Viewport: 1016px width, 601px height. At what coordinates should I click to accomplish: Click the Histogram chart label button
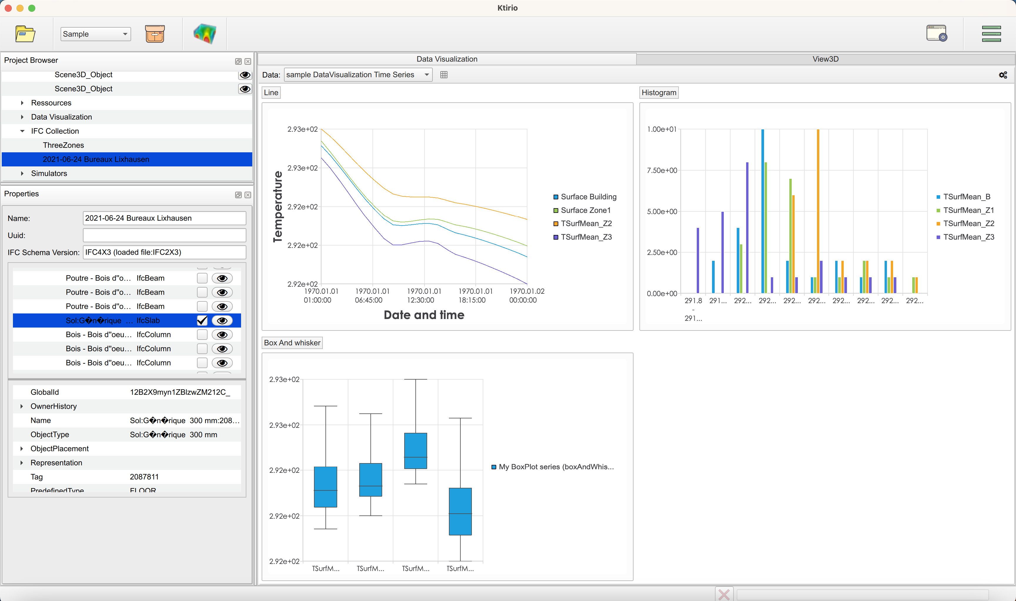point(659,93)
